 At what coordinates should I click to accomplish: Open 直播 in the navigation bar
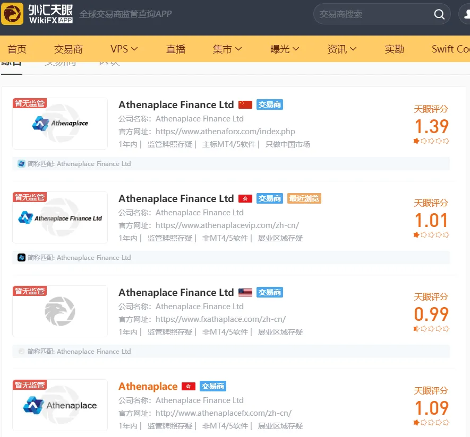(x=176, y=49)
